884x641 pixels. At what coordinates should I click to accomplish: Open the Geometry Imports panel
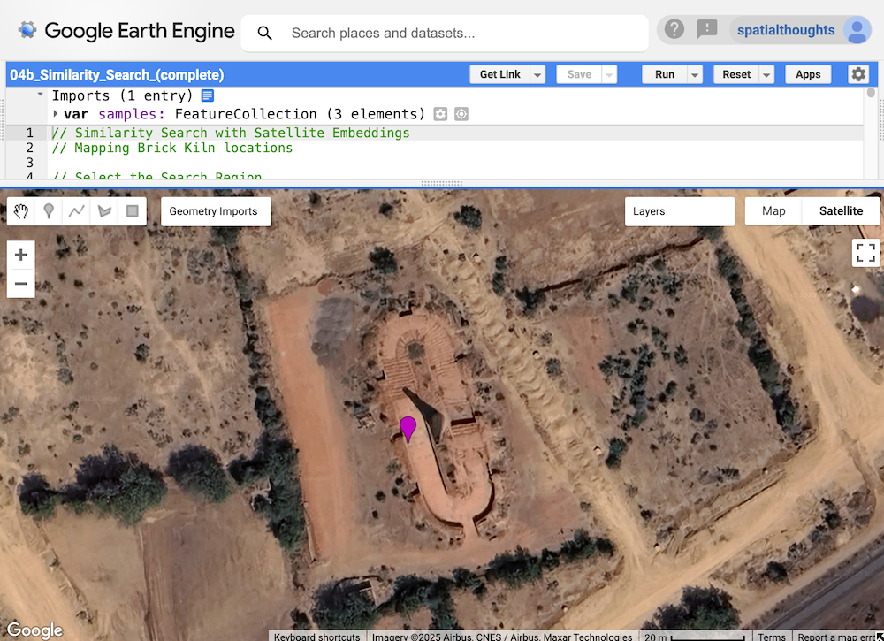click(x=215, y=211)
